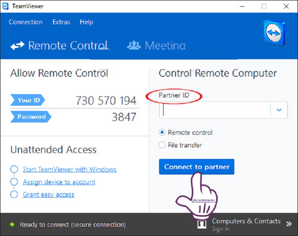
Task: Click the TeamViewer title bar icon
Action: pyautogui.click(x=6, y=6)
